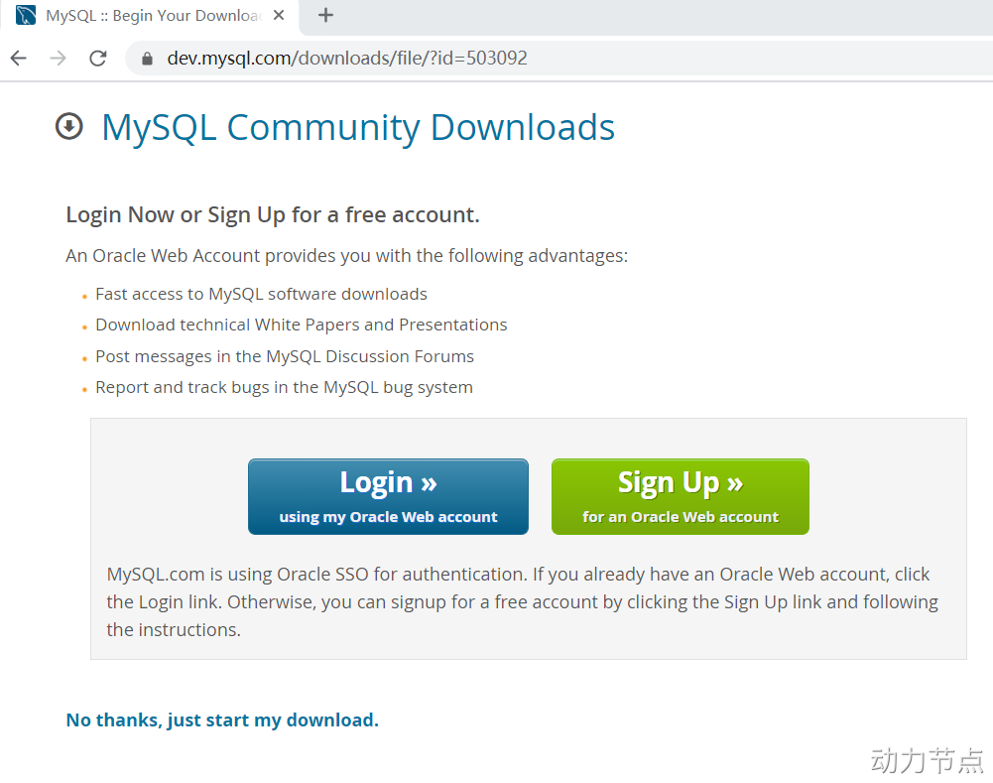
Task: Click the 'An Oracle Web Account provides' sentence
Action: point(347,256)
